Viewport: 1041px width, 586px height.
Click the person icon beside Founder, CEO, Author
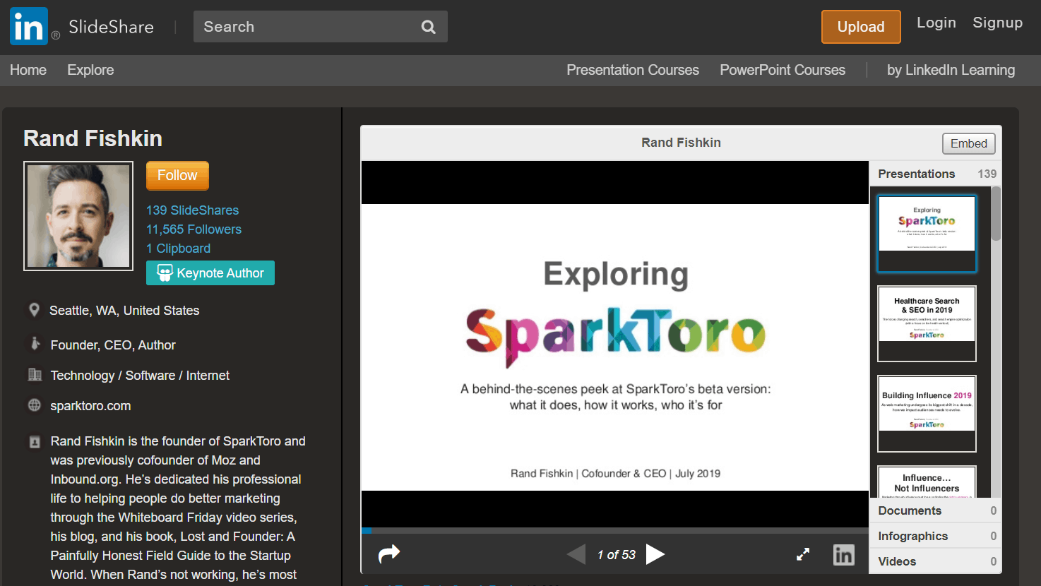click(x=35, y=344)
